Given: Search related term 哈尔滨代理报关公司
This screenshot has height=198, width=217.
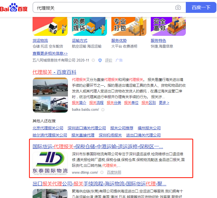Looking at the screenshot, I should pyautogui.click(x=50, y=135).
